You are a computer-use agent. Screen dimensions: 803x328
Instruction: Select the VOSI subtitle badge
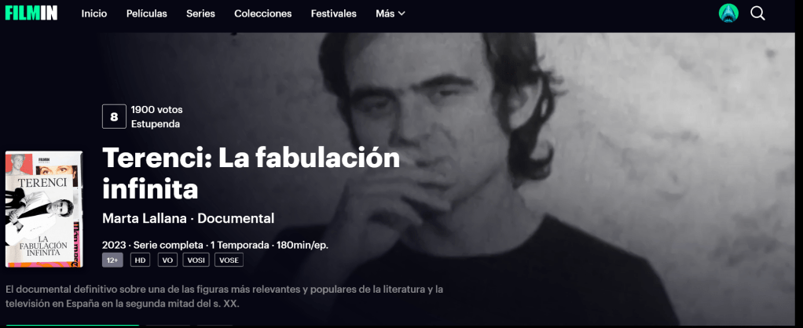pyautogui.click(x=196, y=260)
